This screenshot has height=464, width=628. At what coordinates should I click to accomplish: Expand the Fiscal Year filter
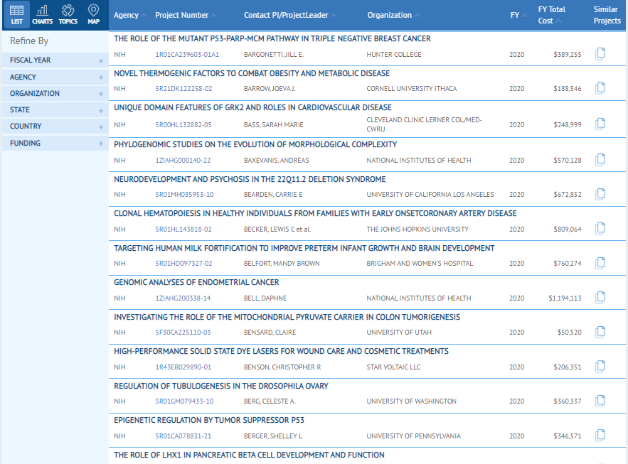tap(55, 60)
